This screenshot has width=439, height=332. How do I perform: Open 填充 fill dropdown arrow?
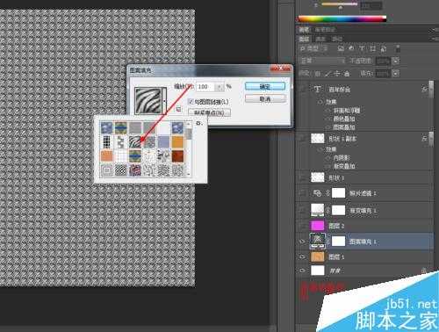coord(396,74)
